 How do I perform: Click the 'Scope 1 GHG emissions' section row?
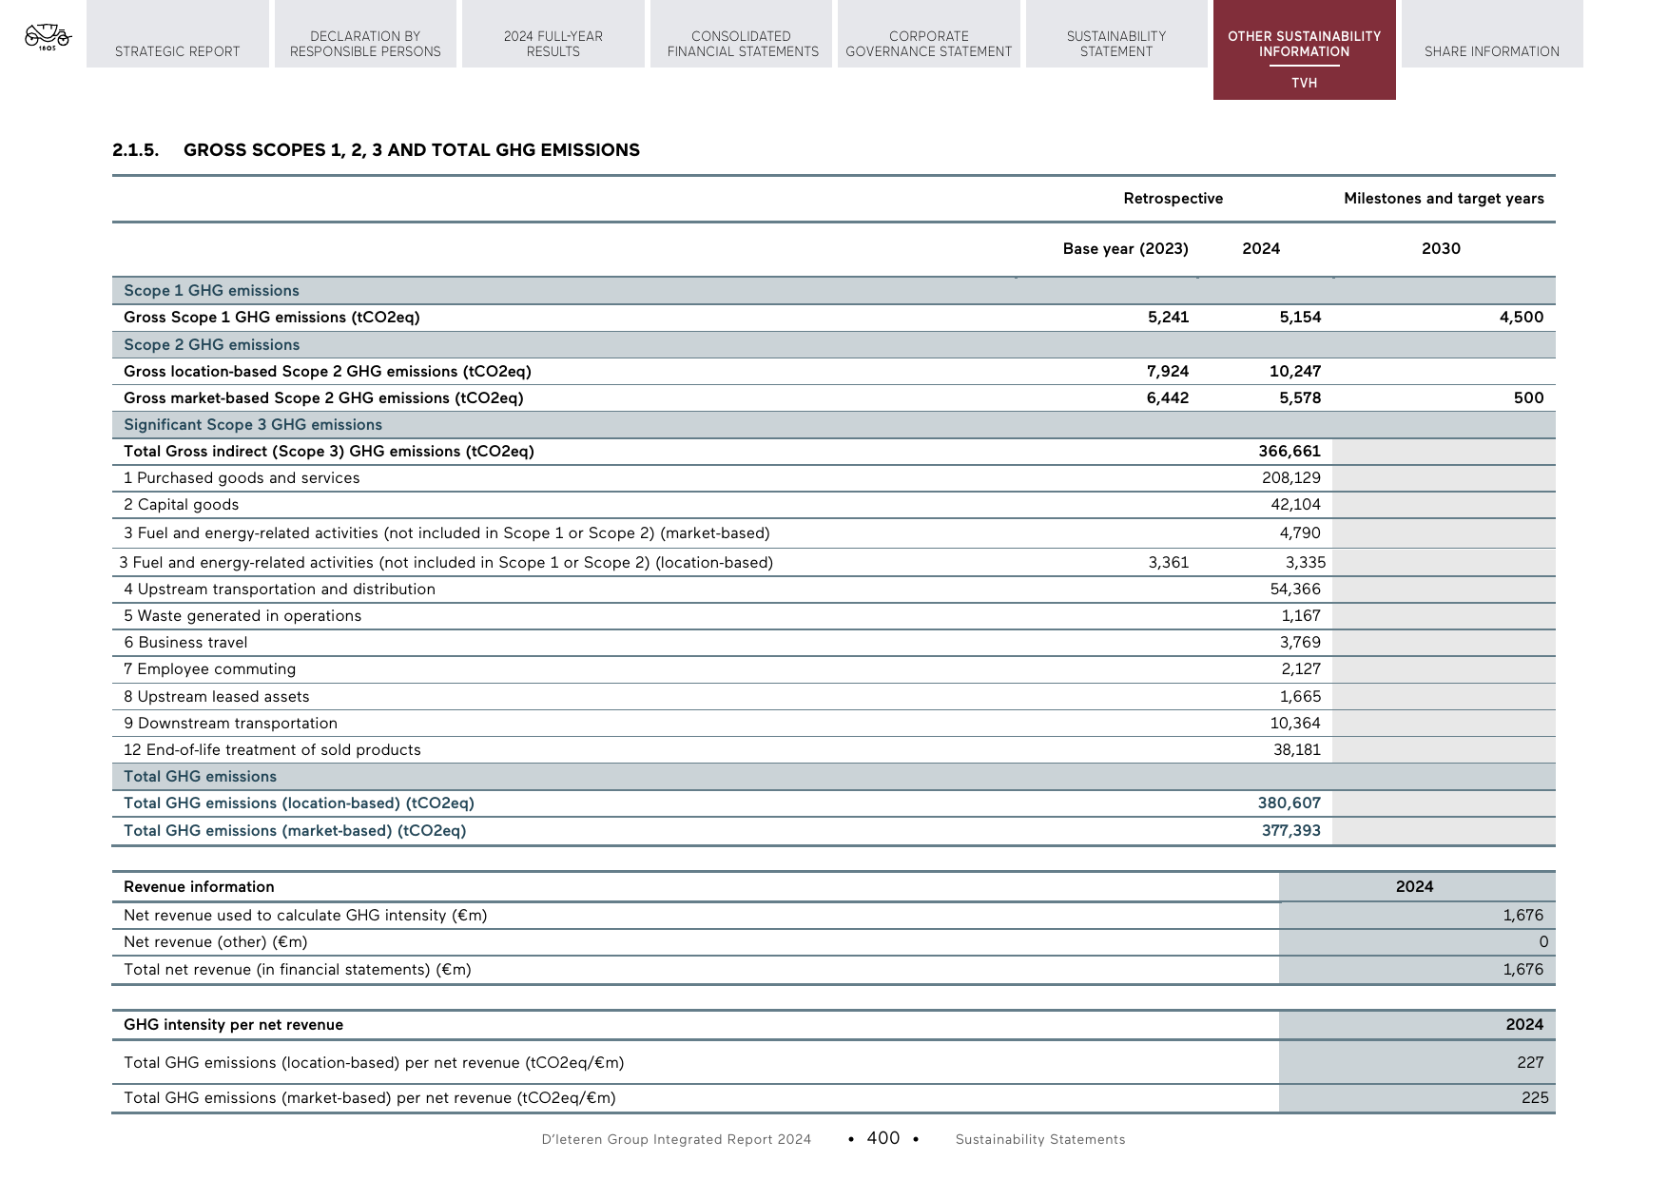pyautogui.click(x=834, y=291)
